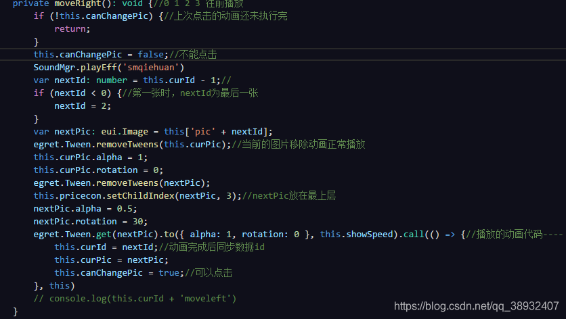This screenshot has height=319, width=566.
Task: Click the SoundMgr.playEff('smqiehuan') line
Action: (108, 68)
